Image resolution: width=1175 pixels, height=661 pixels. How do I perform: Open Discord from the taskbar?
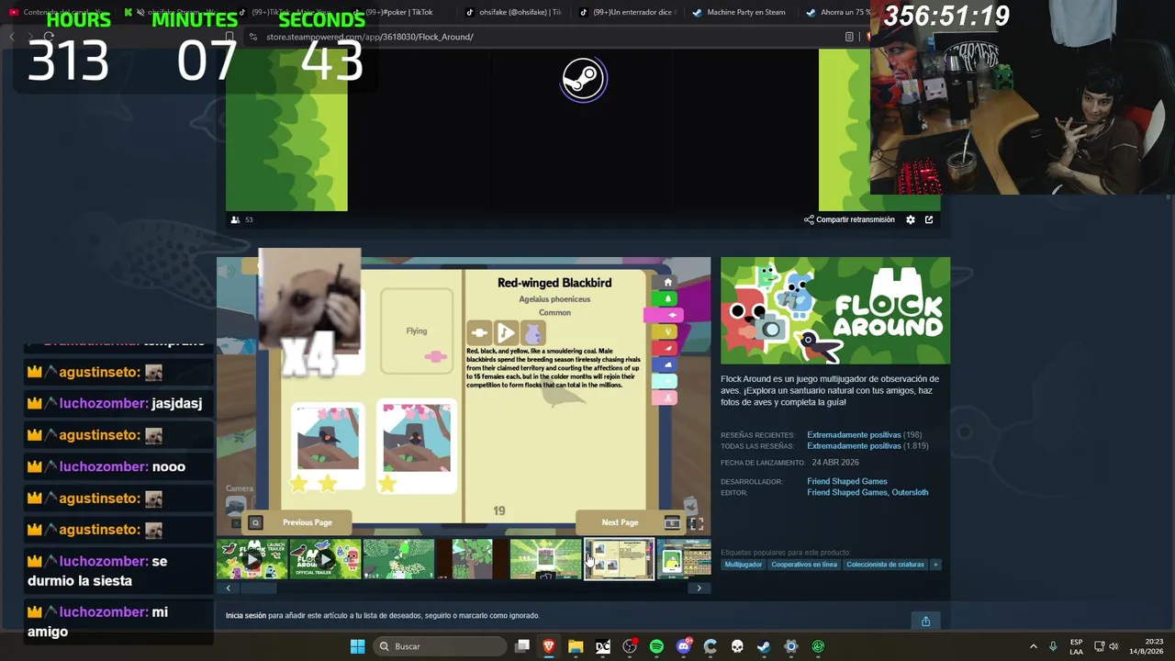[683, 646]
